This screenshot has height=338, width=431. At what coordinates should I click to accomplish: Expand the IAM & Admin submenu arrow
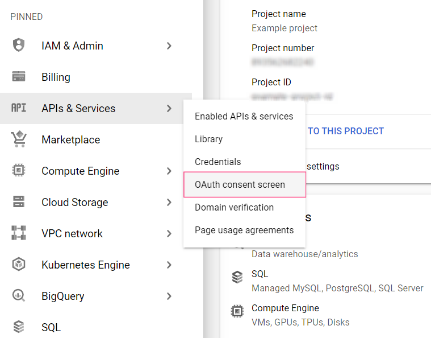(x=169, y=46)
